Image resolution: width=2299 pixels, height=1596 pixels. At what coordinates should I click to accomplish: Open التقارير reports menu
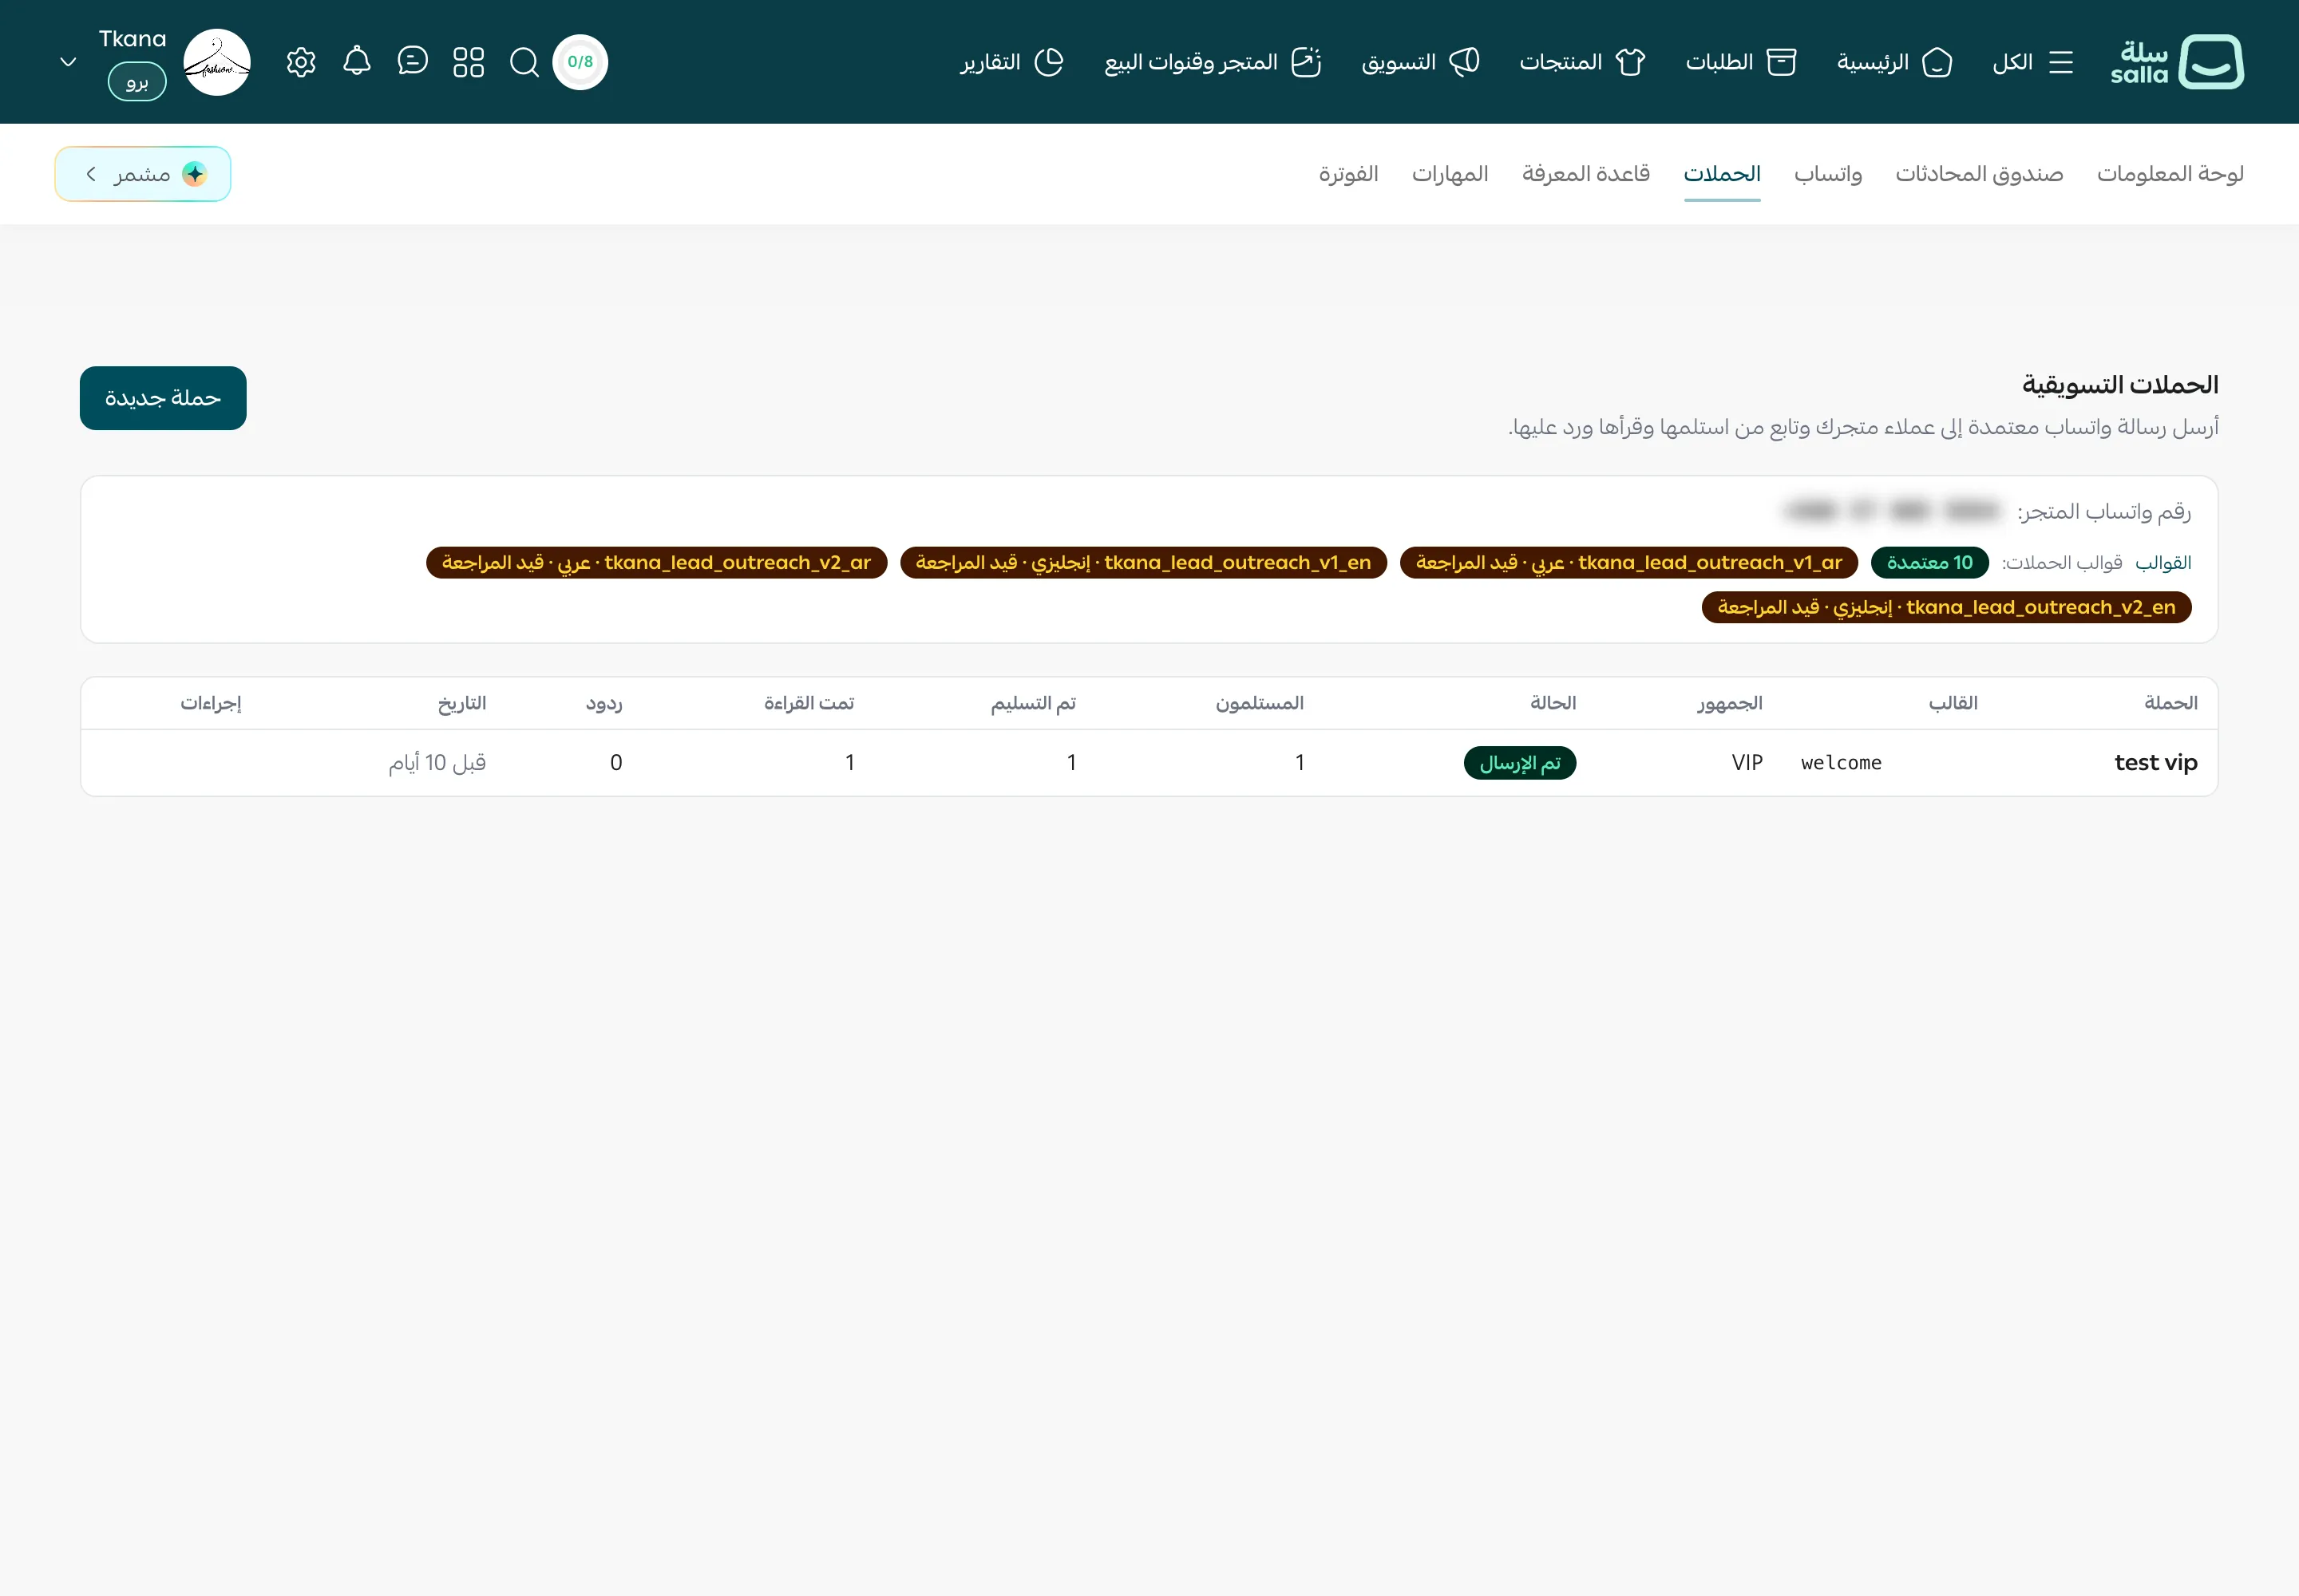(1011, 62)
